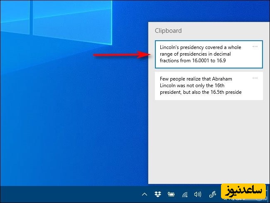
Task: Open options menu for Lincoln's presidency entry
Action: (255, 46)
